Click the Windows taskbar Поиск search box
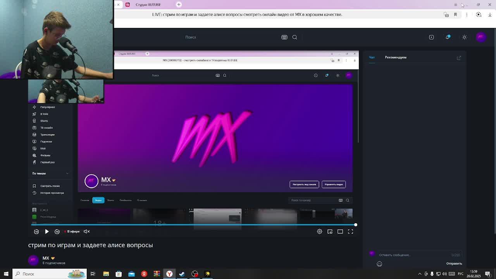This screenshot has width=496, height=279. tap(50, 274)
